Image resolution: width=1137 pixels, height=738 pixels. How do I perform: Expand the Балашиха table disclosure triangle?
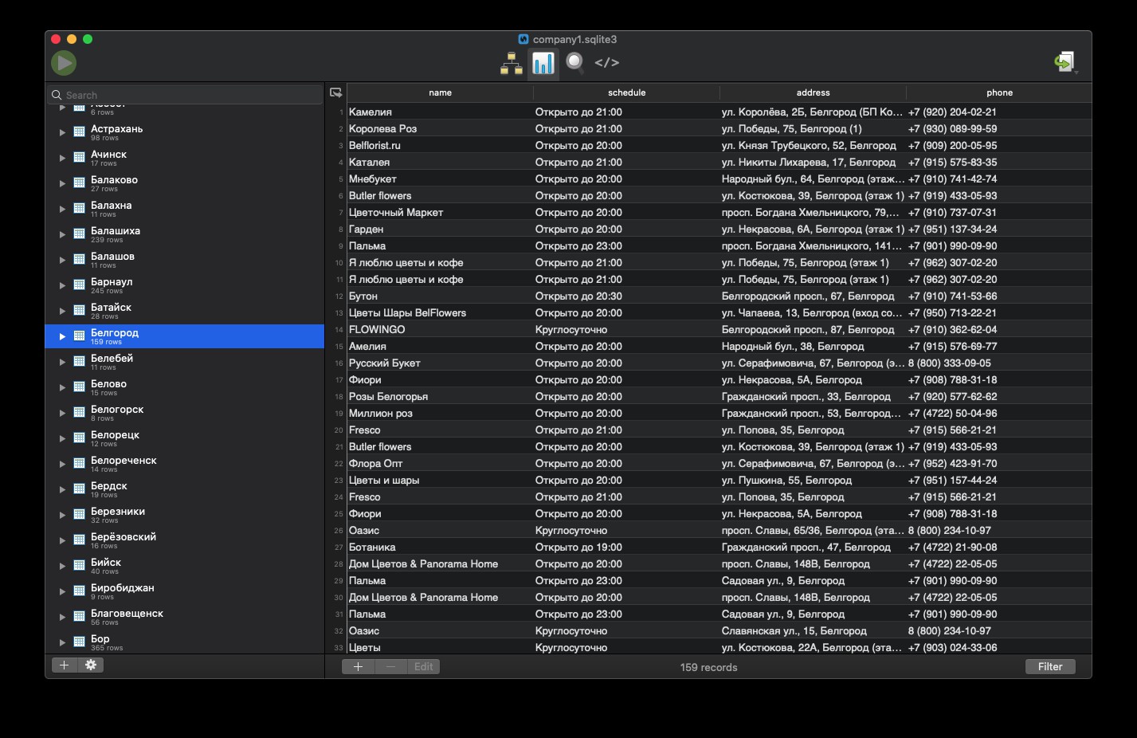coord(62,234)
